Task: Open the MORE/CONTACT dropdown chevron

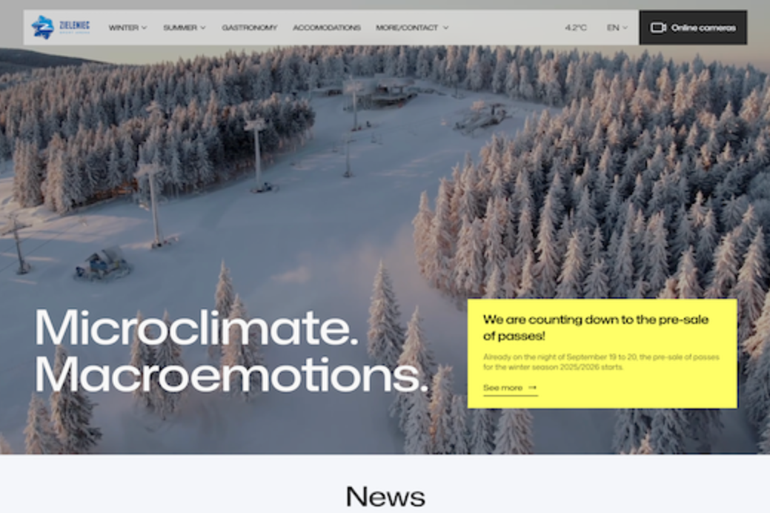Action: 445,27
